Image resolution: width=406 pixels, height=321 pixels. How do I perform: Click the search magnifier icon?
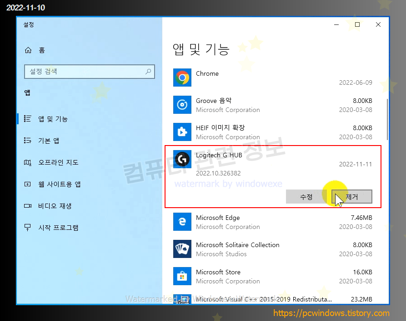[148, 71]
